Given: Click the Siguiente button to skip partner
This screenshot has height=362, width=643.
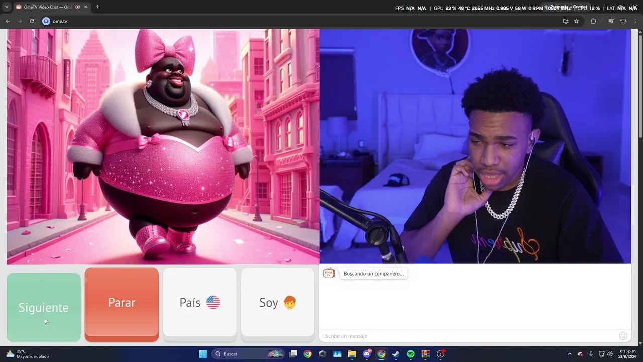Looking at the screenshot, I should point(44,307).
